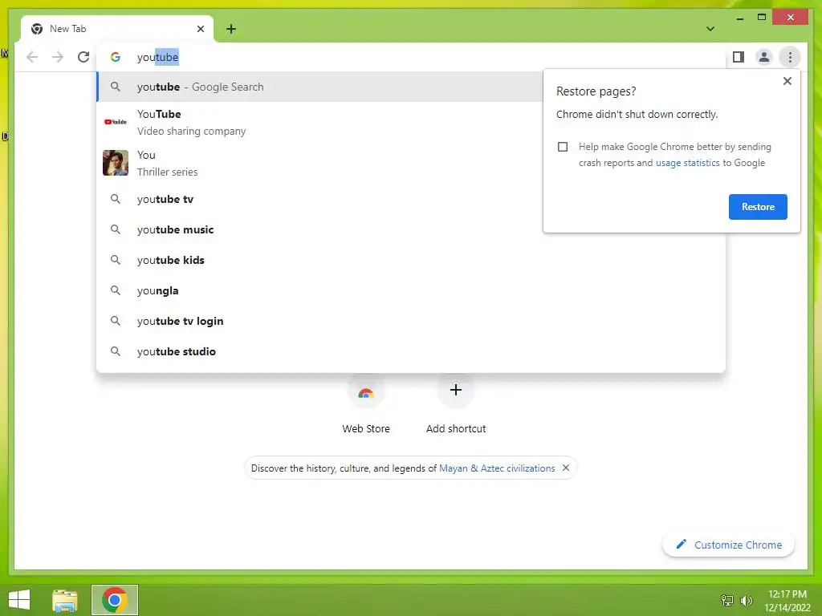Open Mayan & Aztec civilizations link

[497, 468]
